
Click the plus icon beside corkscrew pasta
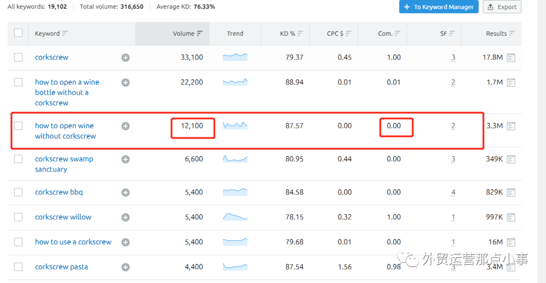[x=125, y=267]
